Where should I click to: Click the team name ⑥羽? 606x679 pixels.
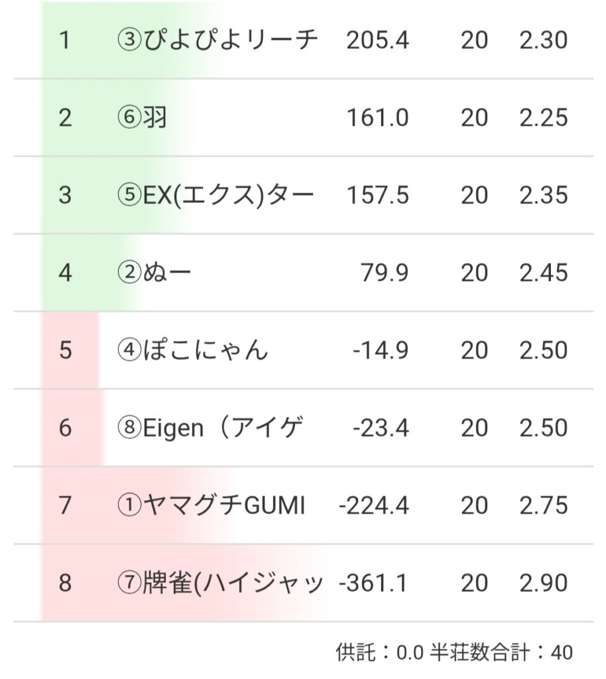point(142,118)
